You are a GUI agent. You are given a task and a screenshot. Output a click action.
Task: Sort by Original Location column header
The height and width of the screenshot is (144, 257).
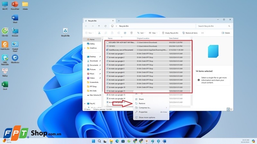pyautogui.click(x=143, y=38)
